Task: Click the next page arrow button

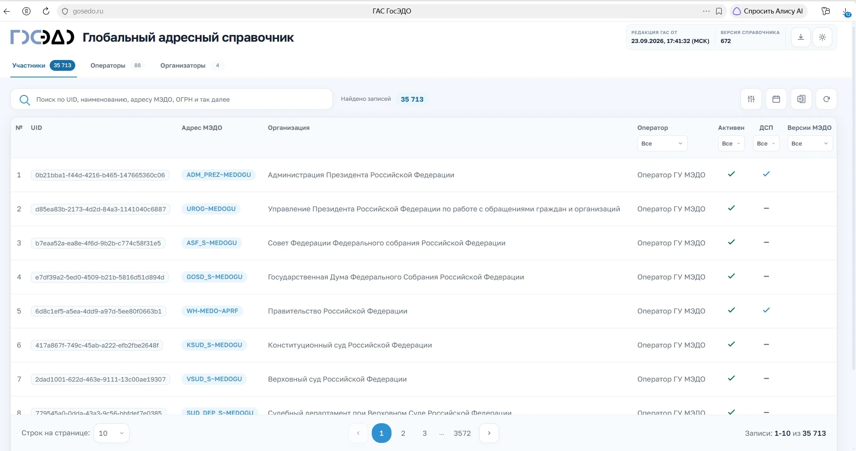Action: [x=489, y=433]
